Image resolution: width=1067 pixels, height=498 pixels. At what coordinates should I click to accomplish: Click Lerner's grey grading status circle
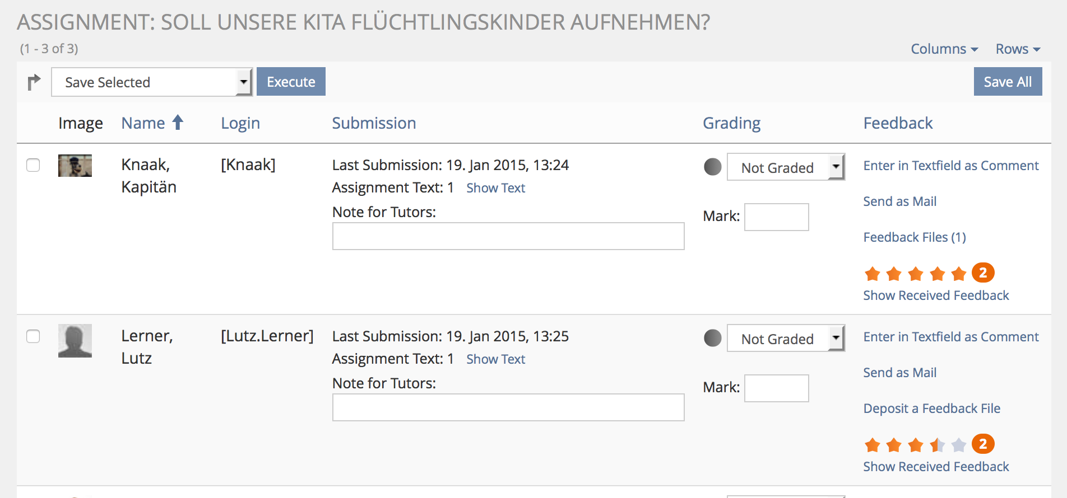tap(712, 338)
